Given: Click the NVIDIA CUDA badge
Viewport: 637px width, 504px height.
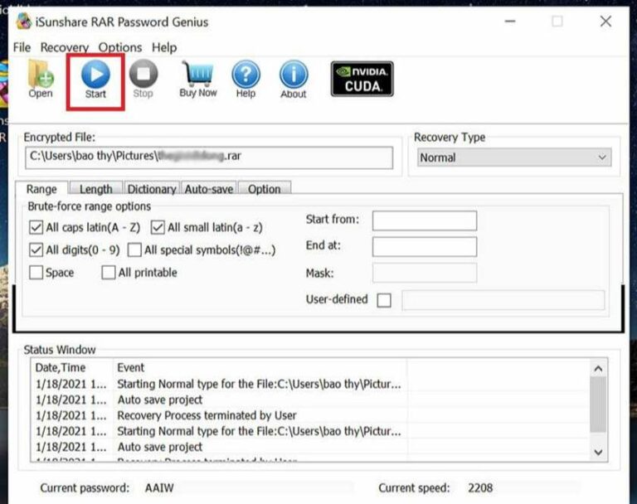Looking at the screenshot, I should [362, 79].
